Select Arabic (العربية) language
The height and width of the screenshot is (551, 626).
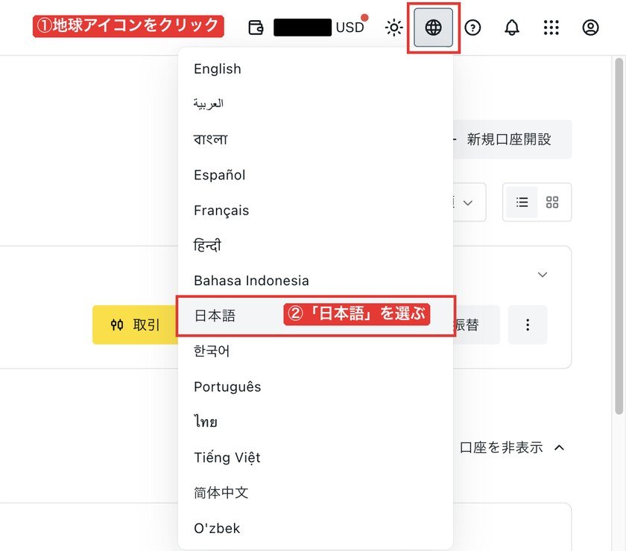pos(315,103)
